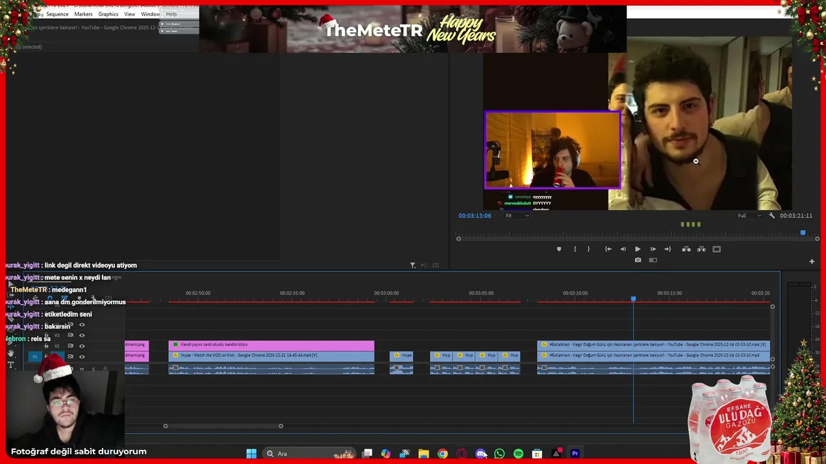Open the View menu
This screenshot has width=826, height=464.
pyautogui.click(x=130, y=14)
